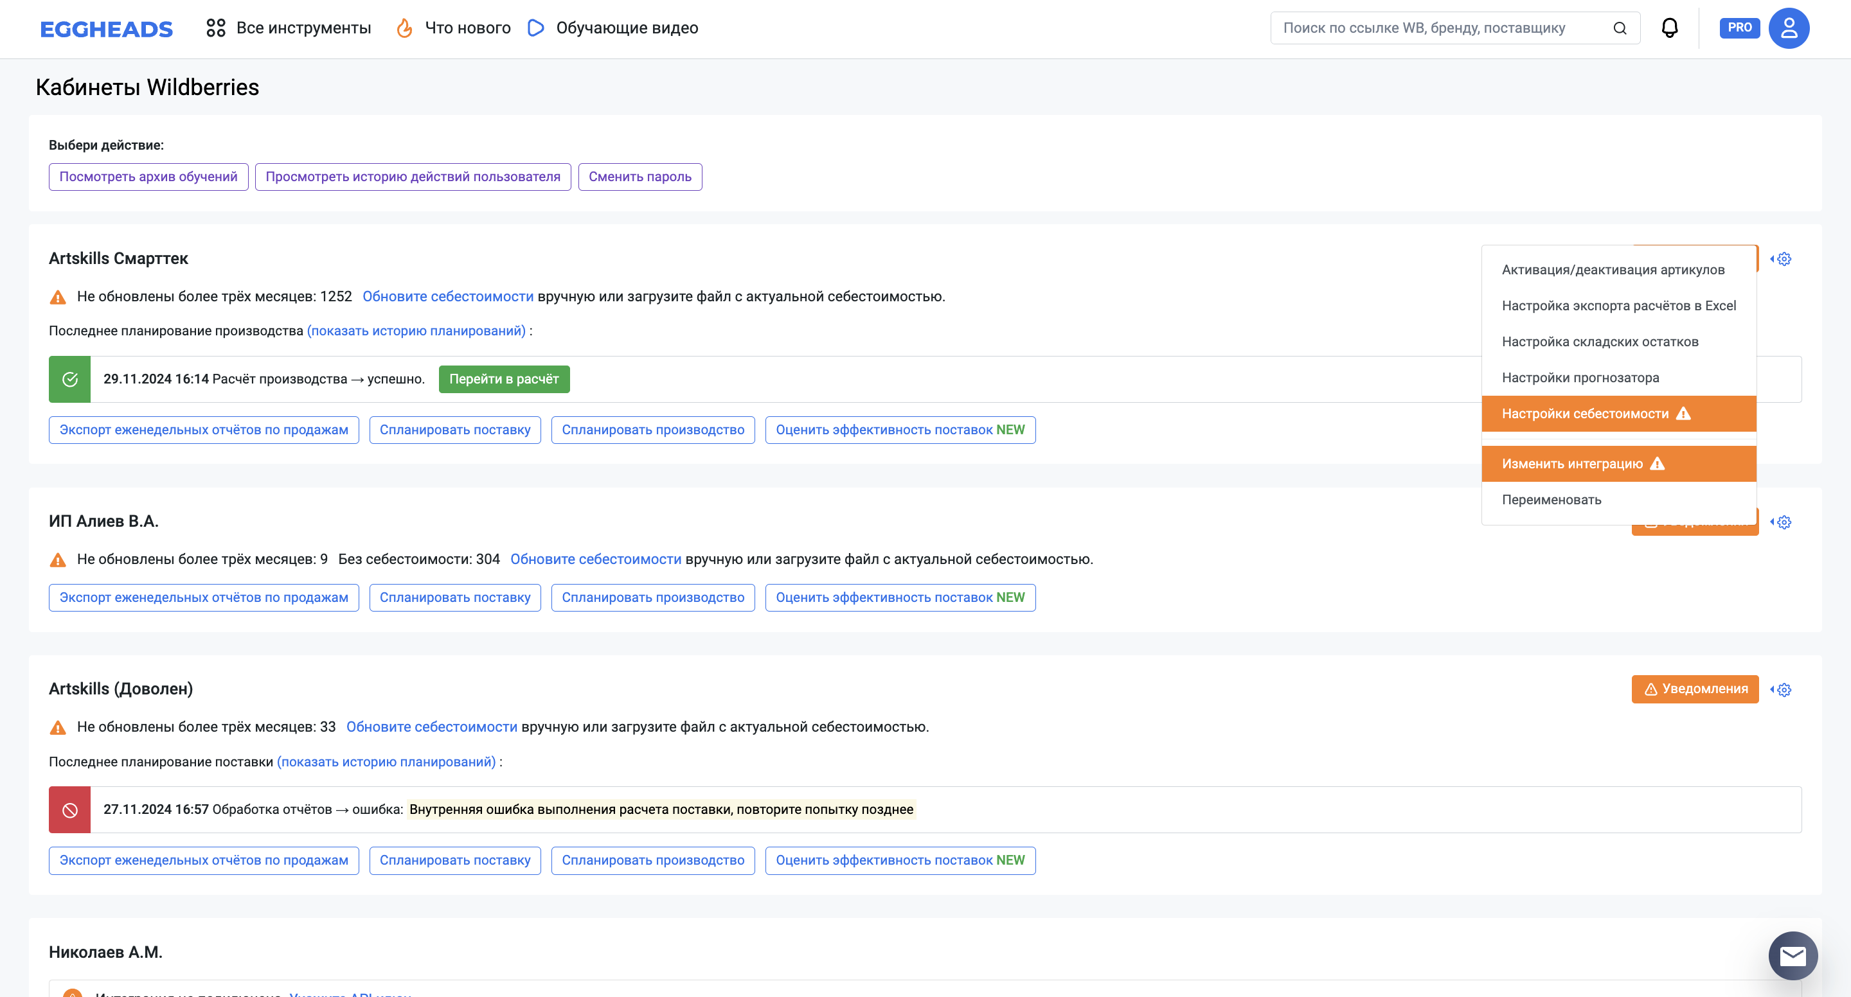Screen dimensions: 1851x997
Task: Export weekly sales reports for Artskills (Доволен)
Action: (203, 861)
